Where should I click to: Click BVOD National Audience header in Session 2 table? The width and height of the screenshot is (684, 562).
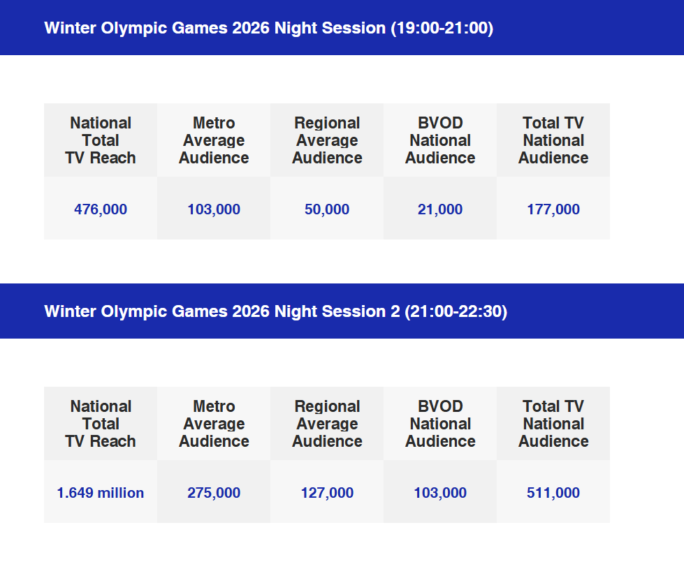click(x=440, y=424)
